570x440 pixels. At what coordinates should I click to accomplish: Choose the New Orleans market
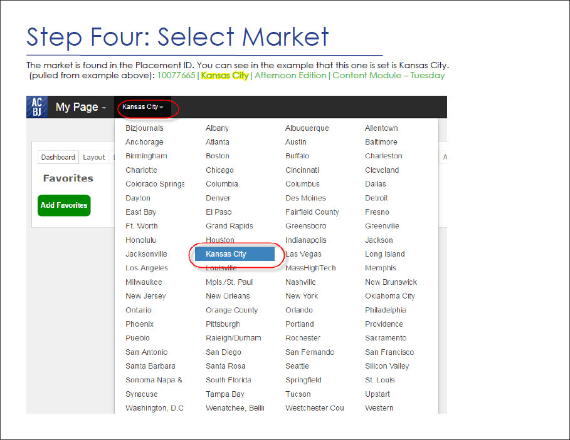[228, 296]
